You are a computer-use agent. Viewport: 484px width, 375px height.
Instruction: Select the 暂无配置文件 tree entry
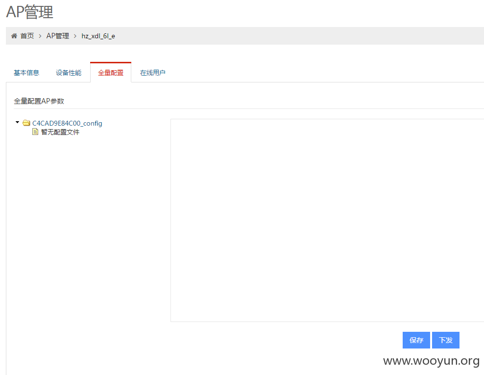(x=60, y=132)
